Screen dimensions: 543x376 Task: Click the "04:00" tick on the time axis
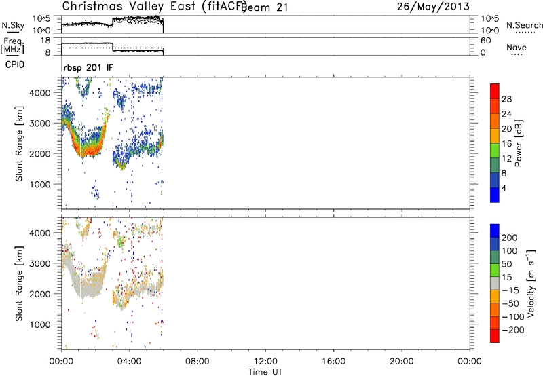[x=129, y=362]
